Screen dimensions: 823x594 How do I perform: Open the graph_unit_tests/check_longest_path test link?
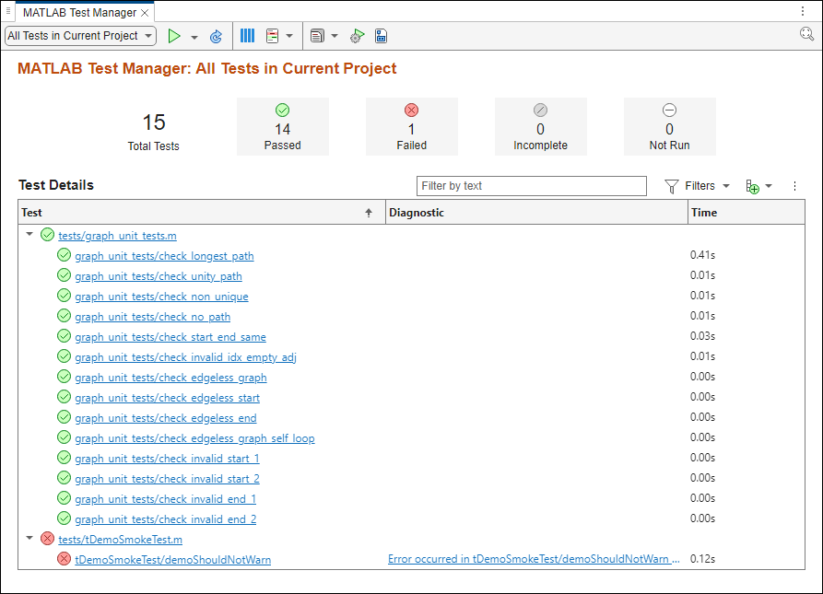click(x=164, y=255)
